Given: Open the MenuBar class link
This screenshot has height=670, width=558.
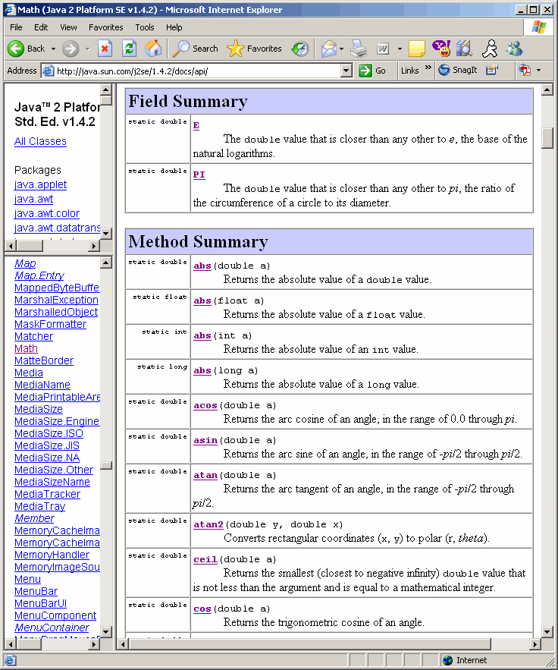Looking at the screenshot, I should [x=36, y=591].
